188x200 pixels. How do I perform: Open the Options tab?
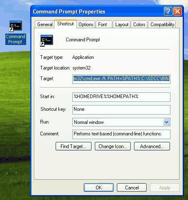coord(86,25)
